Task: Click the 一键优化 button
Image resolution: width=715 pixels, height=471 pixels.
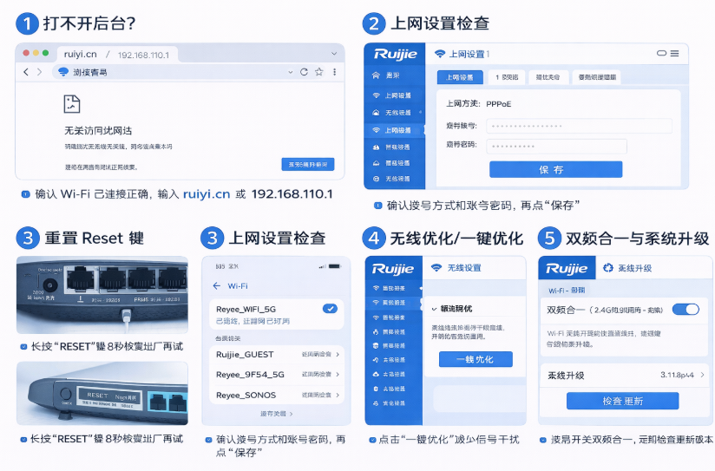Action: (x=476, y=359)
